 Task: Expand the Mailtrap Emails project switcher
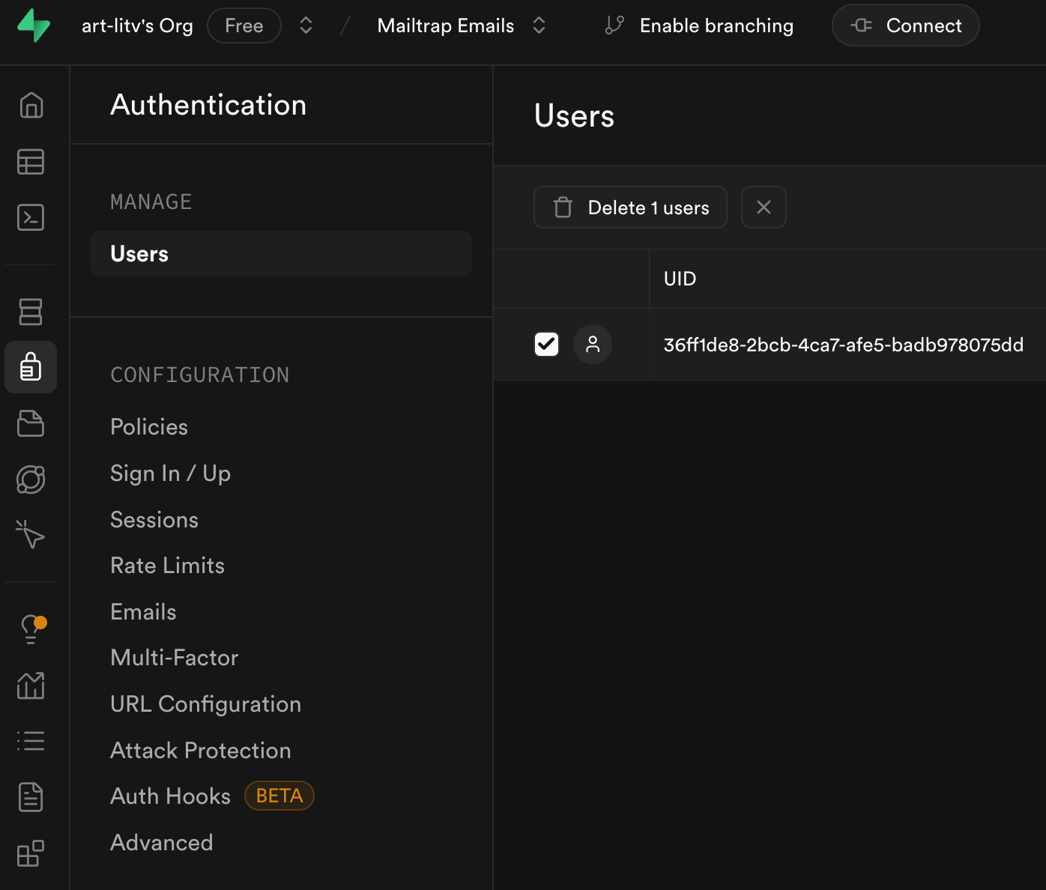(x=539, y=25)
